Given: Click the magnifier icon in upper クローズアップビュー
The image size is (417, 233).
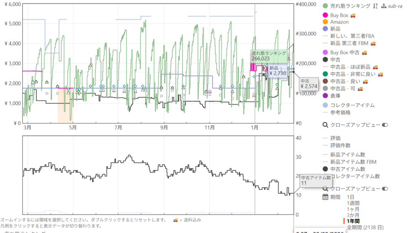Looking at the screenshot, I should pyautogui.click(x=325, y=125).
